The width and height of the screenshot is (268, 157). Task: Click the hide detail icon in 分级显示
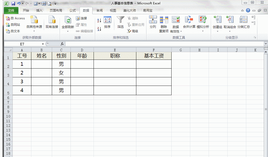(x=253, y=23)
